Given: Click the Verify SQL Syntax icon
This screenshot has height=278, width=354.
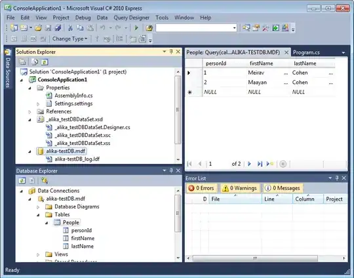Looking at the screenshot, I should [107, 39].
